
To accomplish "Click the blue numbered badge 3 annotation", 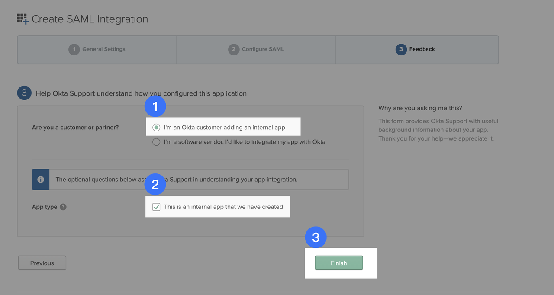I will 316,237.
